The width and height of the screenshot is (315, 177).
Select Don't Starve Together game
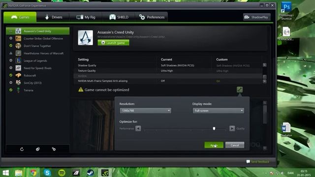[x=38, y=46]
